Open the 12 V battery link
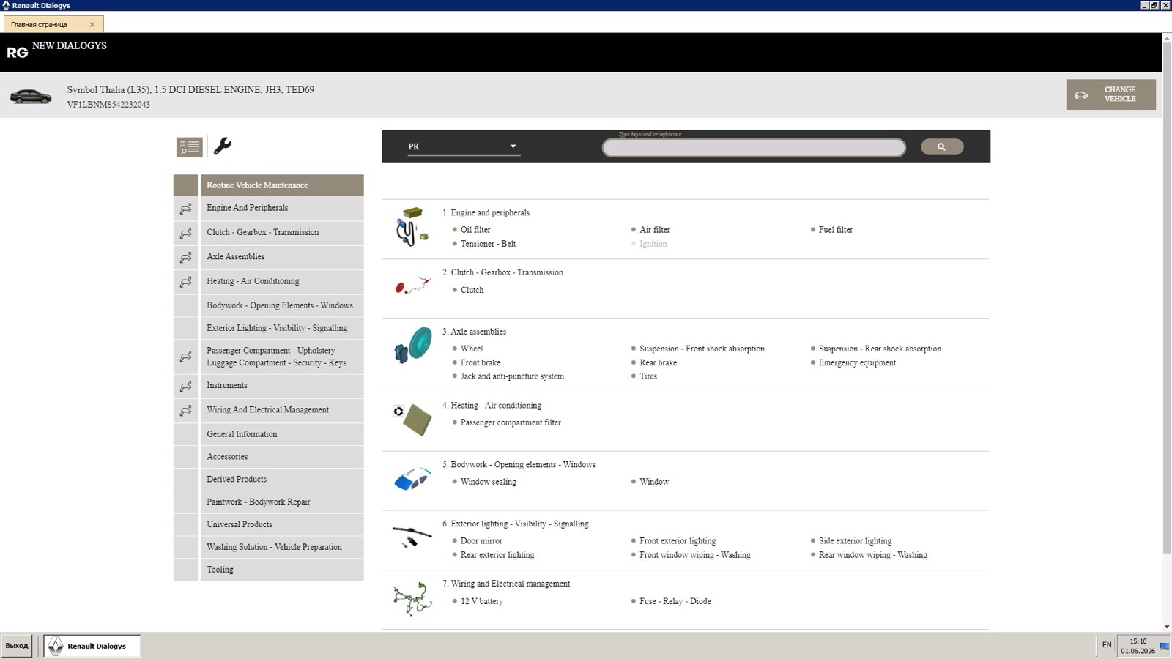The image size is (1172, 659). coord(481,601)
